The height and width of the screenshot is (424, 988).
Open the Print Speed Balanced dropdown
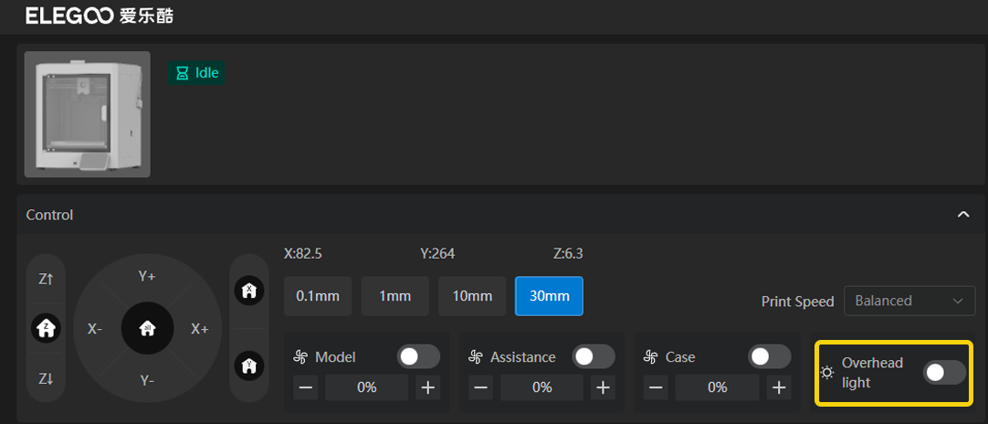click(909, 301)
